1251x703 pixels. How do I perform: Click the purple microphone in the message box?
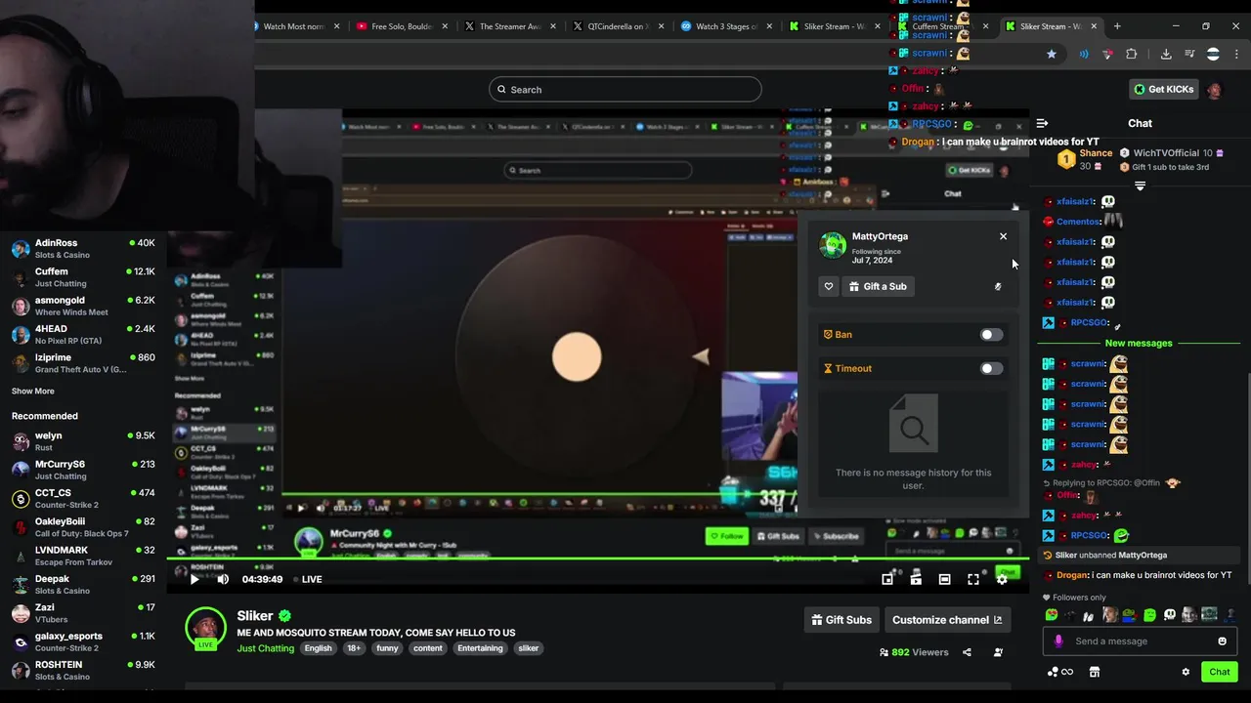[1058, 641]
